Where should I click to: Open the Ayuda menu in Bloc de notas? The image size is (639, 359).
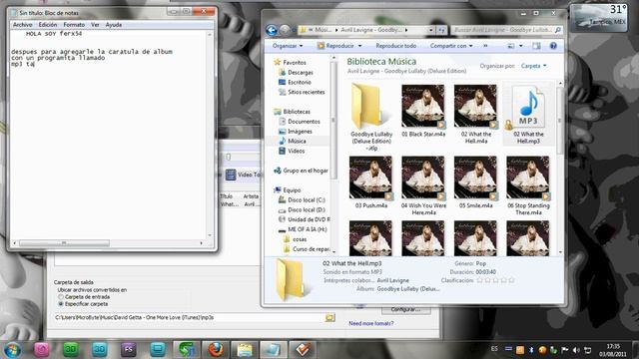(113, 25)
